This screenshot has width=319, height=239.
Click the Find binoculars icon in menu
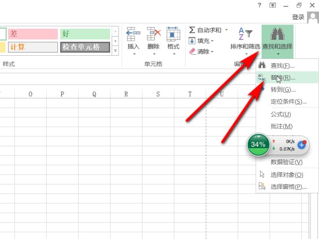[262, 65]
